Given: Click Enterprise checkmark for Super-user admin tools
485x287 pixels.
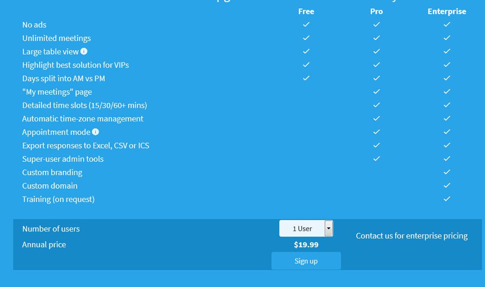Looking at the screenshot, I should pyautogui.click(x=446, y=159).
